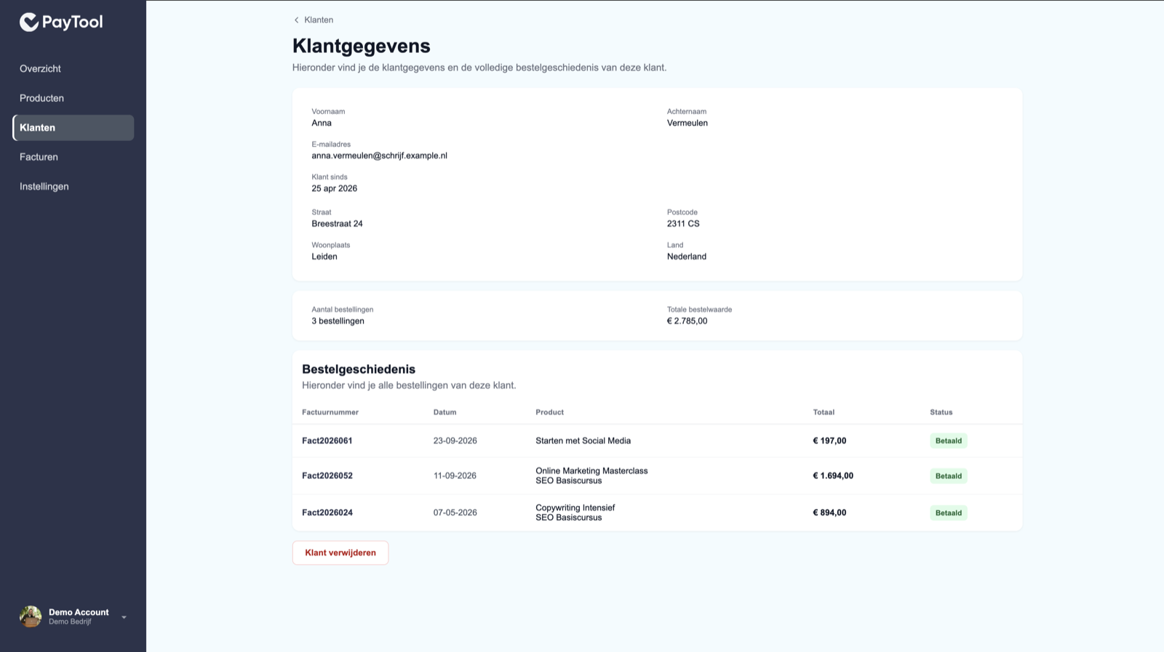Click the Status column header
The height and width of the screenshot is (652, 1164).
[941, 412]
